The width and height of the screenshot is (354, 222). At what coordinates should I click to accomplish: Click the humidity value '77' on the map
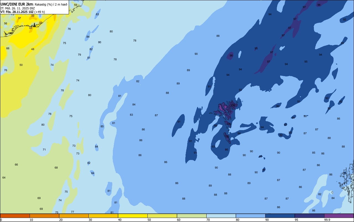point(72,212)
